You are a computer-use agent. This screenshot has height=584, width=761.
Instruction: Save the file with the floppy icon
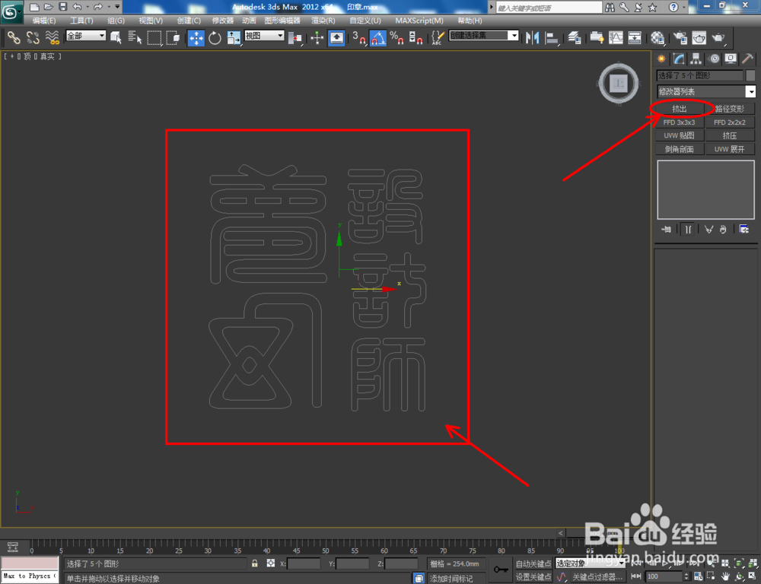click(62, 7)
